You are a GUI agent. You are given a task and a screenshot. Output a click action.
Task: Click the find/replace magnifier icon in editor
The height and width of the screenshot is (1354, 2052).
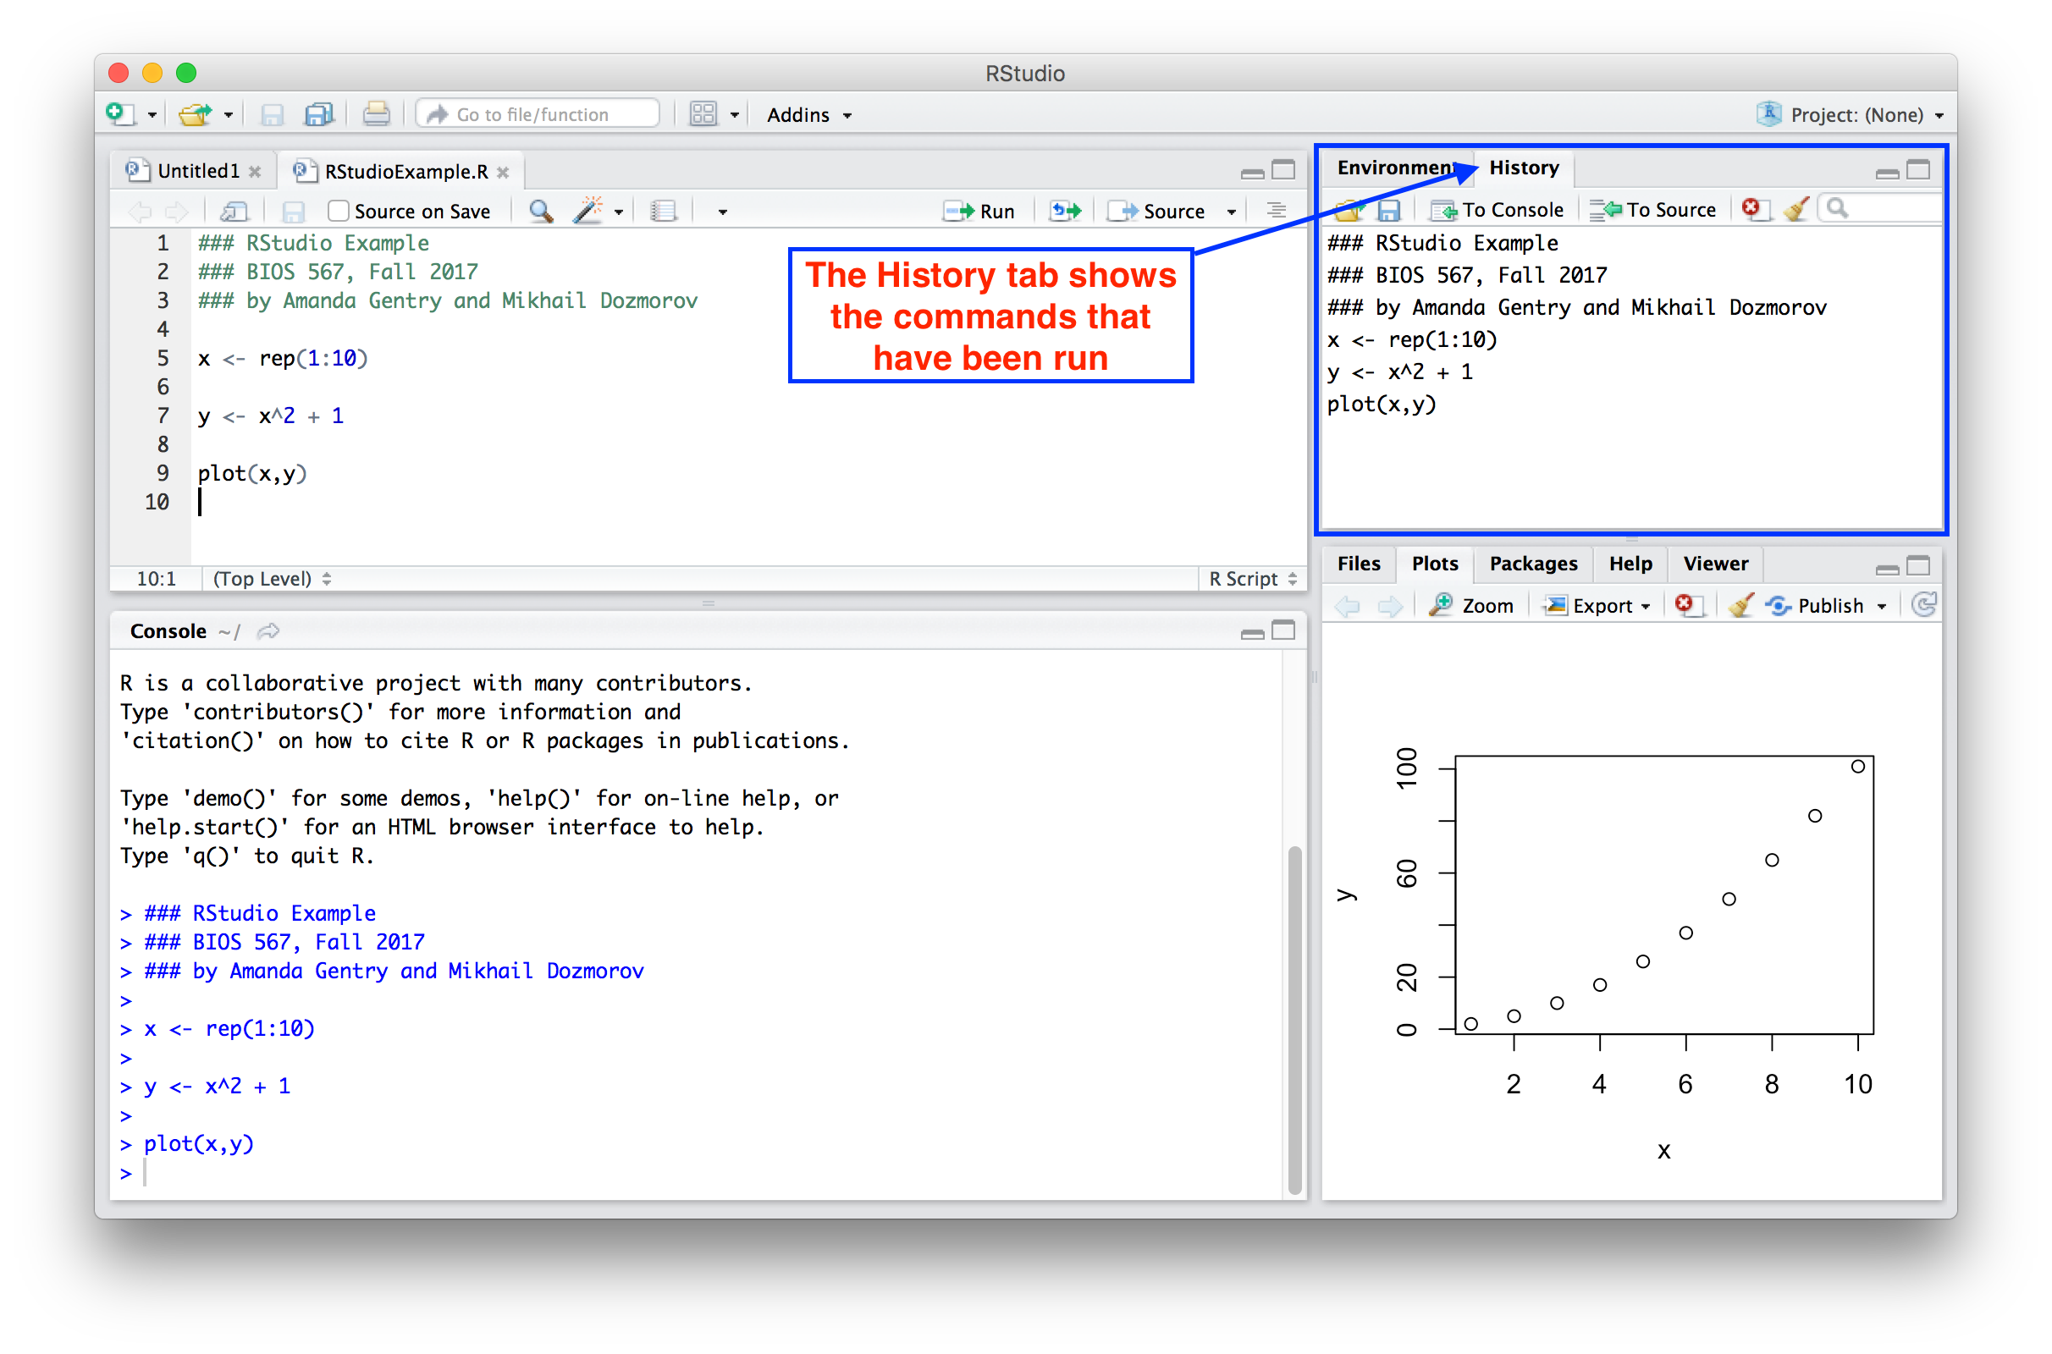(541, 212)
